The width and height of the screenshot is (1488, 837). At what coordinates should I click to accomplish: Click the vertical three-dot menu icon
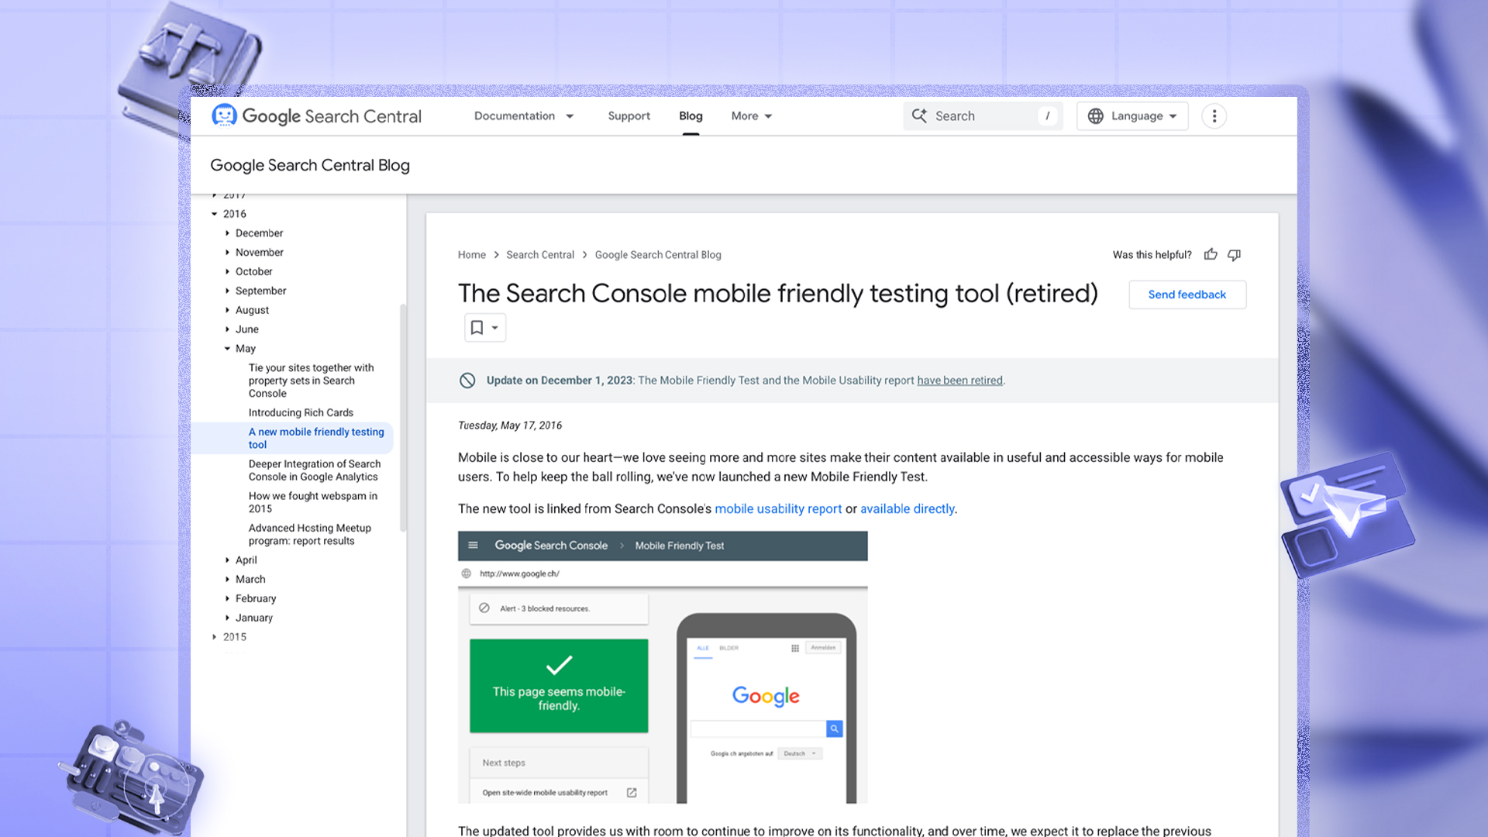point(1214,116)
